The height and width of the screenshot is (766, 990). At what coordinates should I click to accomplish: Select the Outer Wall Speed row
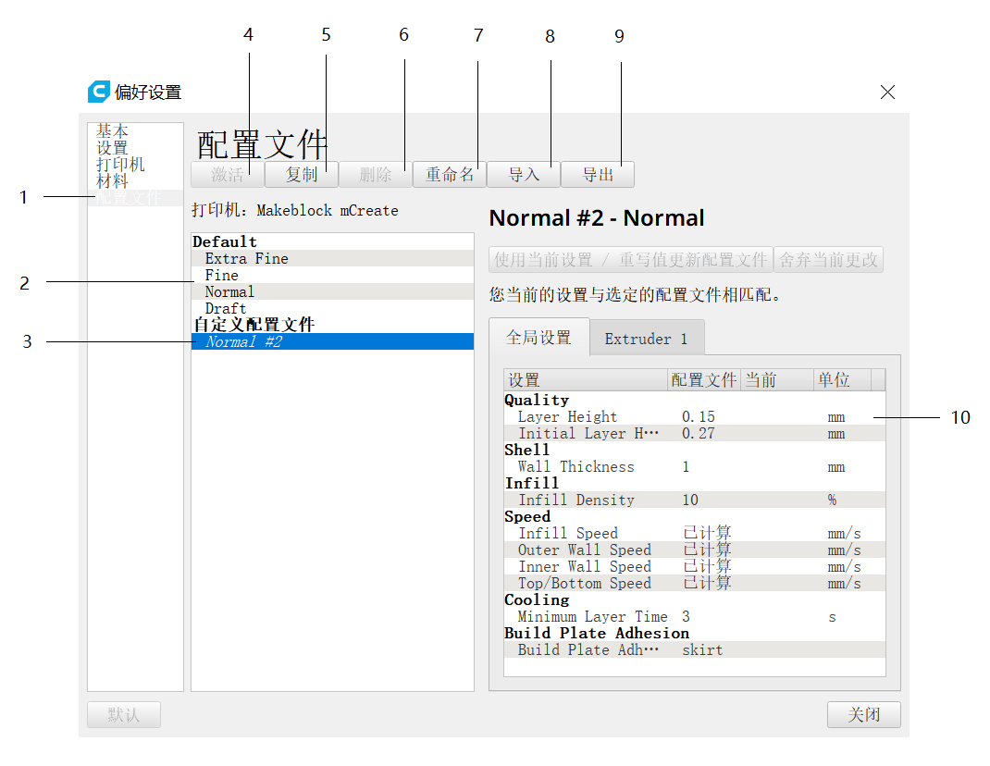click(x=695, y=550)
